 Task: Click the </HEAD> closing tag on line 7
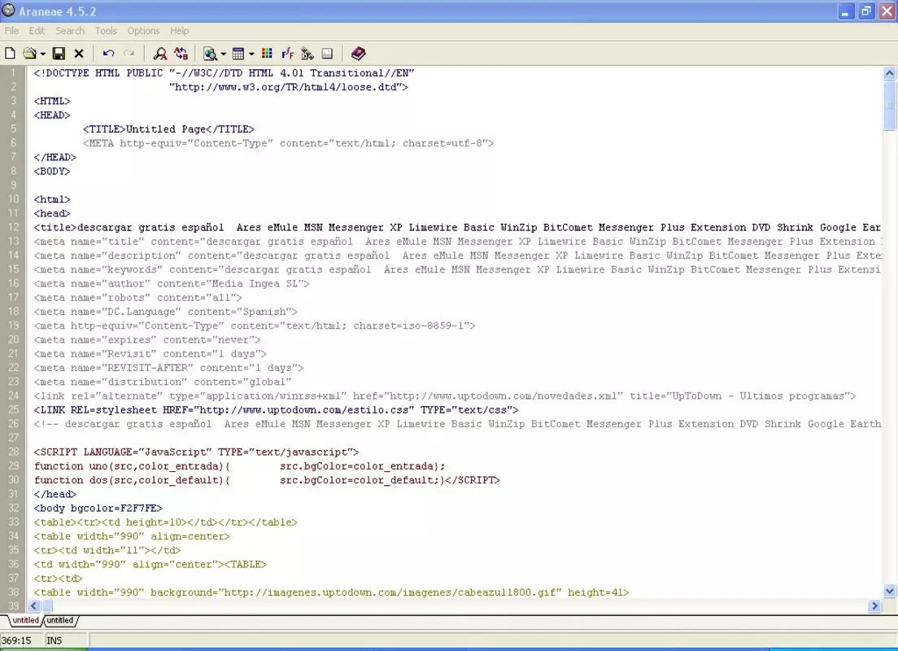(x=54, y=157)
